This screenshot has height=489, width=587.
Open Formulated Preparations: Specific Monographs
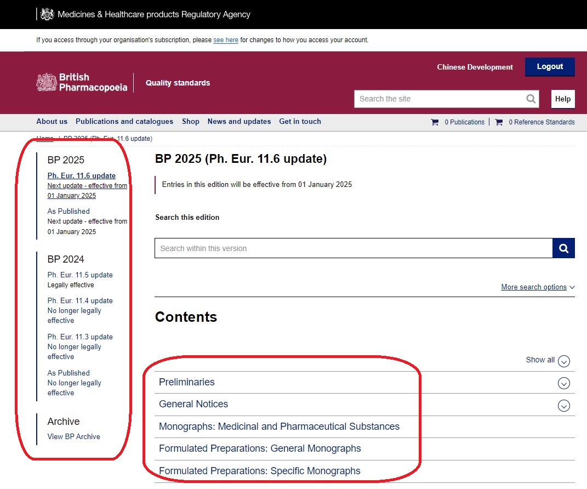260,471
